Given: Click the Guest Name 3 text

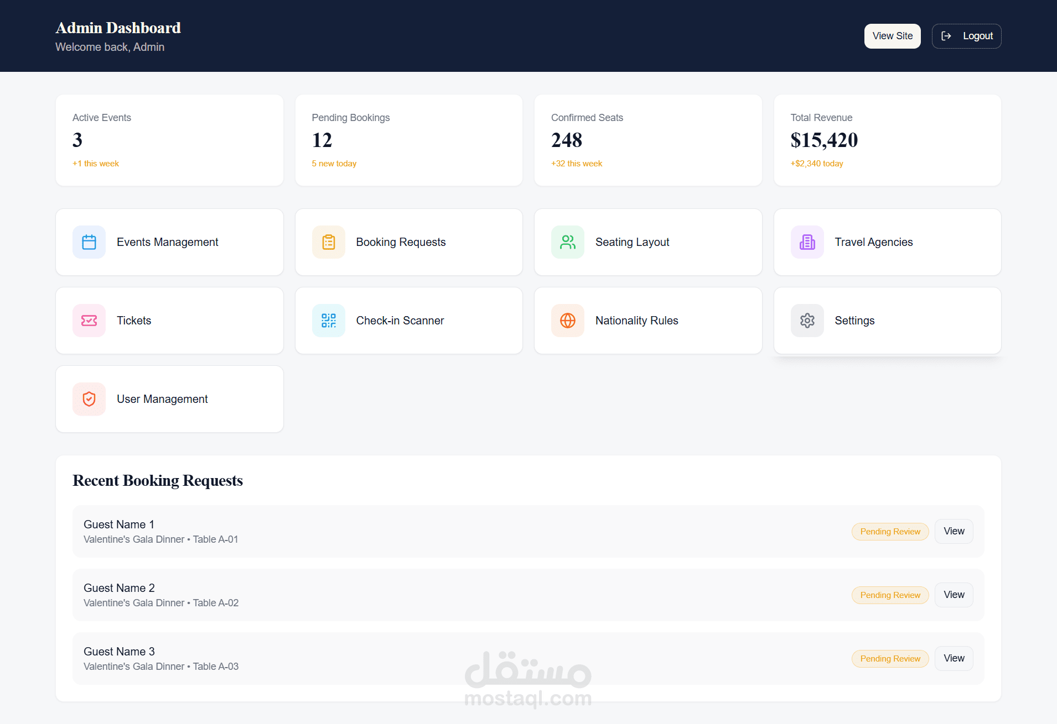Looking at the screenshot, I should pyautogui.click(x=119, y=652).
